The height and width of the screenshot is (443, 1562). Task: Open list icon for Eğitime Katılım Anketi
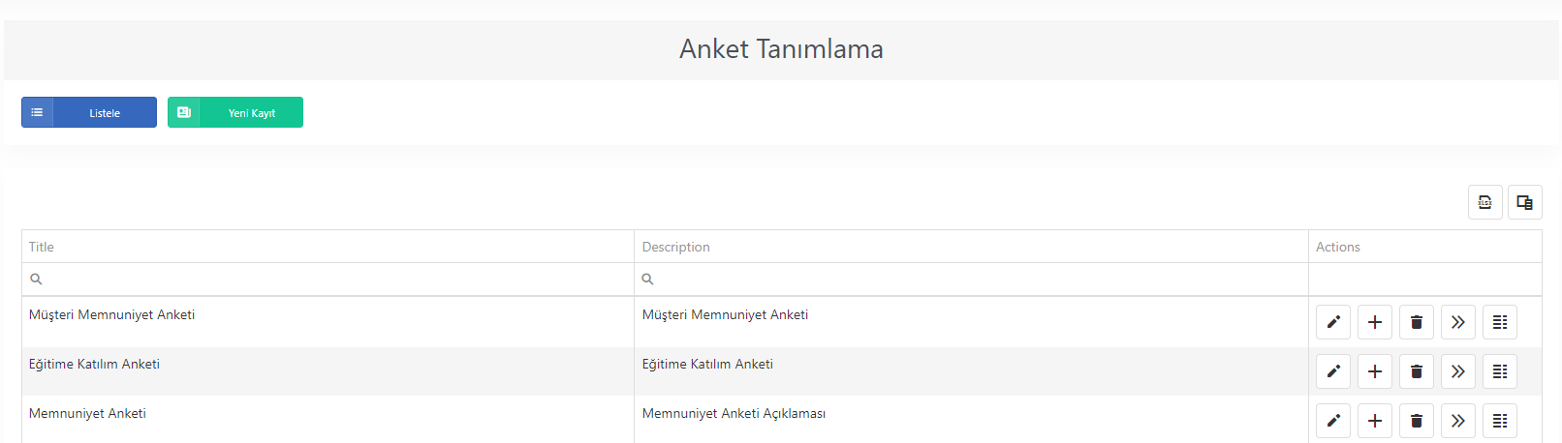coord(1500,371)
